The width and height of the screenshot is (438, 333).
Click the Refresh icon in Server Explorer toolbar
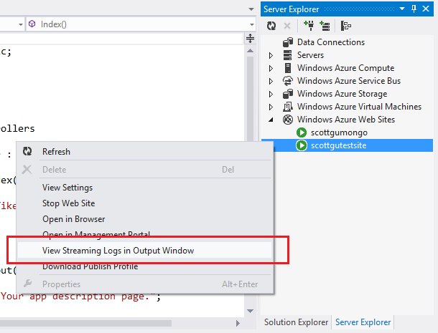tap(271, 26)
